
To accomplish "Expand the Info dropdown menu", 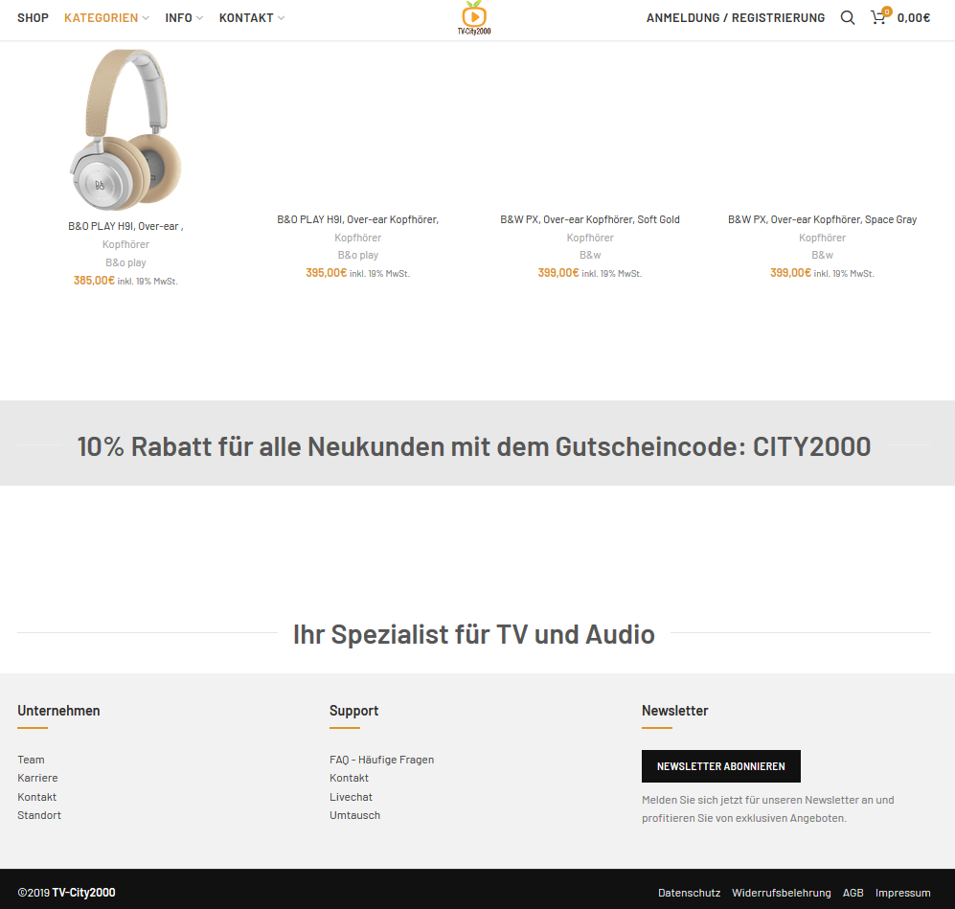I will (184, 18).
